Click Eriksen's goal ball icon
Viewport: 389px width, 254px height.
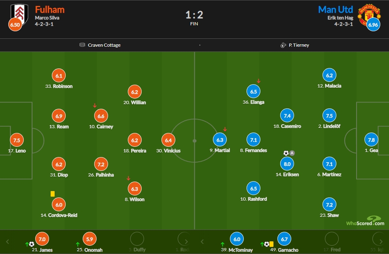(x=286, y=153)
